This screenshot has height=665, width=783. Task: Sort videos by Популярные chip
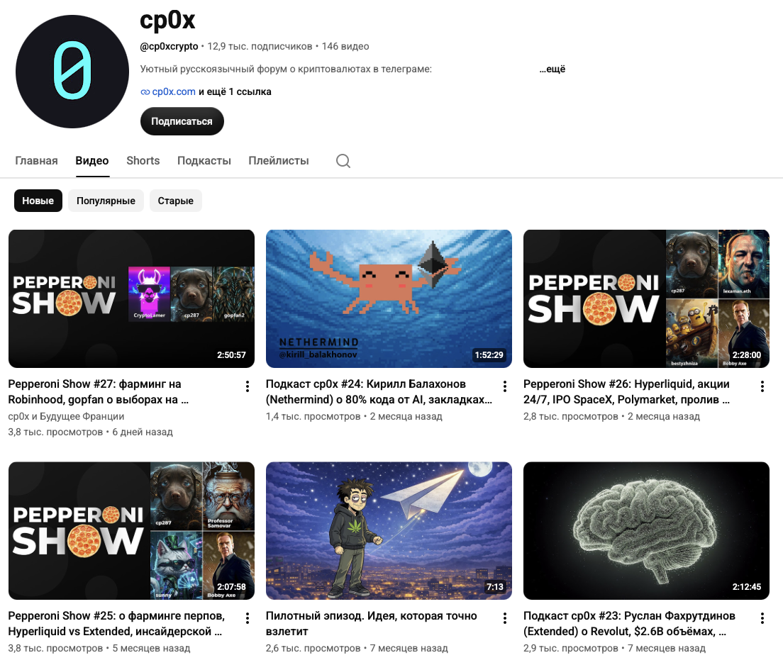point(106,201)
